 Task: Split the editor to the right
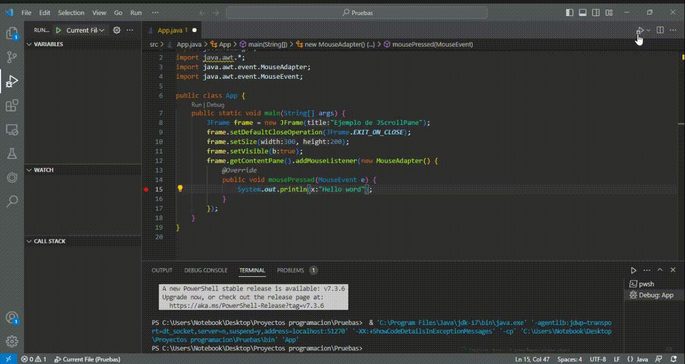tap(660, 31)
